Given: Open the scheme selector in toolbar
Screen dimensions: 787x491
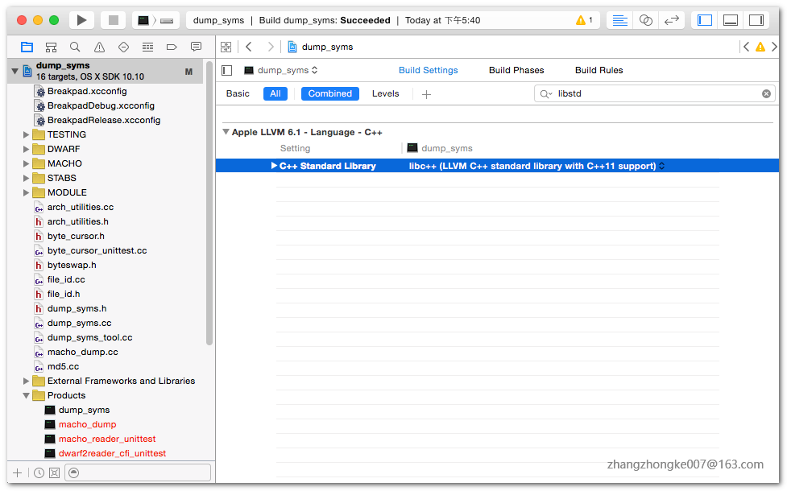Looking at the screenshot, I should pyautogui.click(x=155, y=20).
